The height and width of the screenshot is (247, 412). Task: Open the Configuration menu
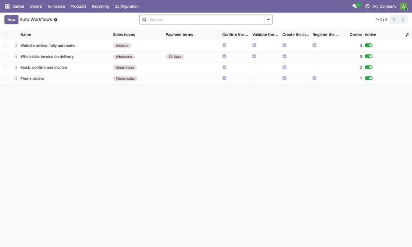click(x=126, y=6)
